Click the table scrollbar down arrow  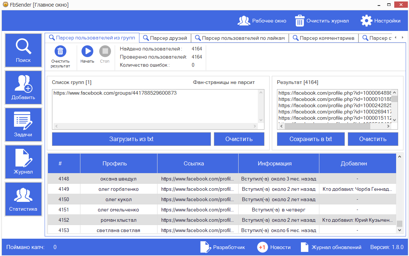pyautogui.click(x=399, y=230)
